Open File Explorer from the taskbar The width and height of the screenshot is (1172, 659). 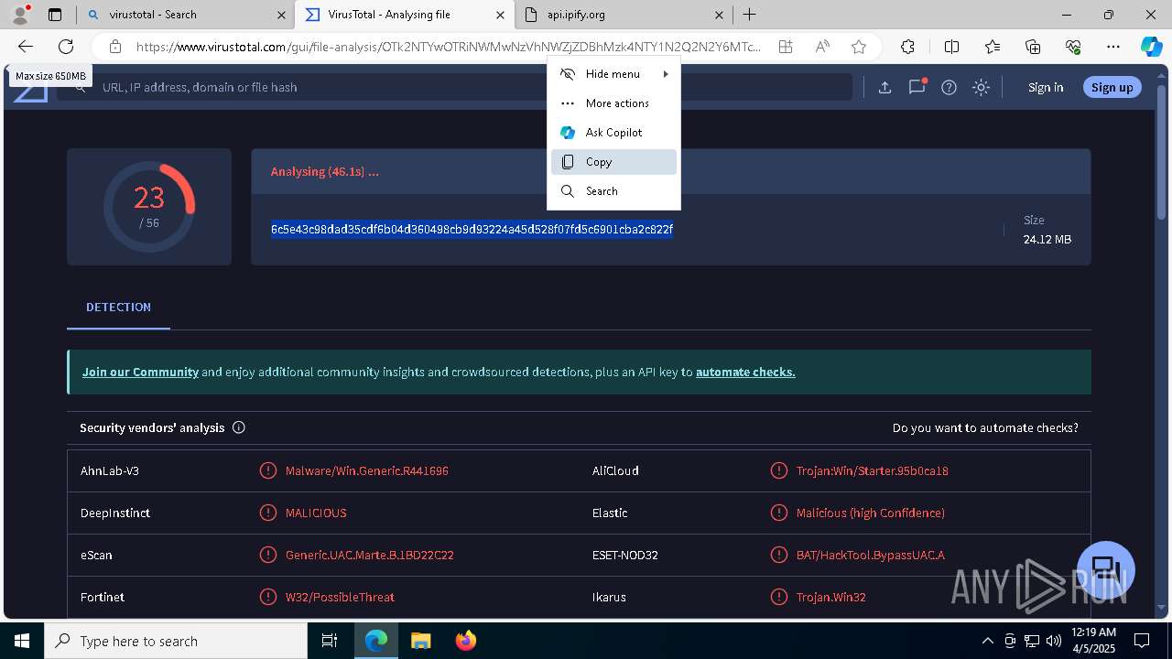pos(420,641)
